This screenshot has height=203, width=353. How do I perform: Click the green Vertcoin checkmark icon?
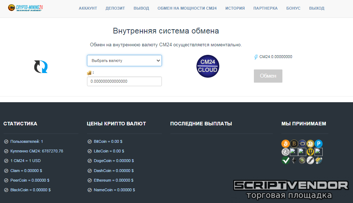pyautogui.click(x=285, y=160)
